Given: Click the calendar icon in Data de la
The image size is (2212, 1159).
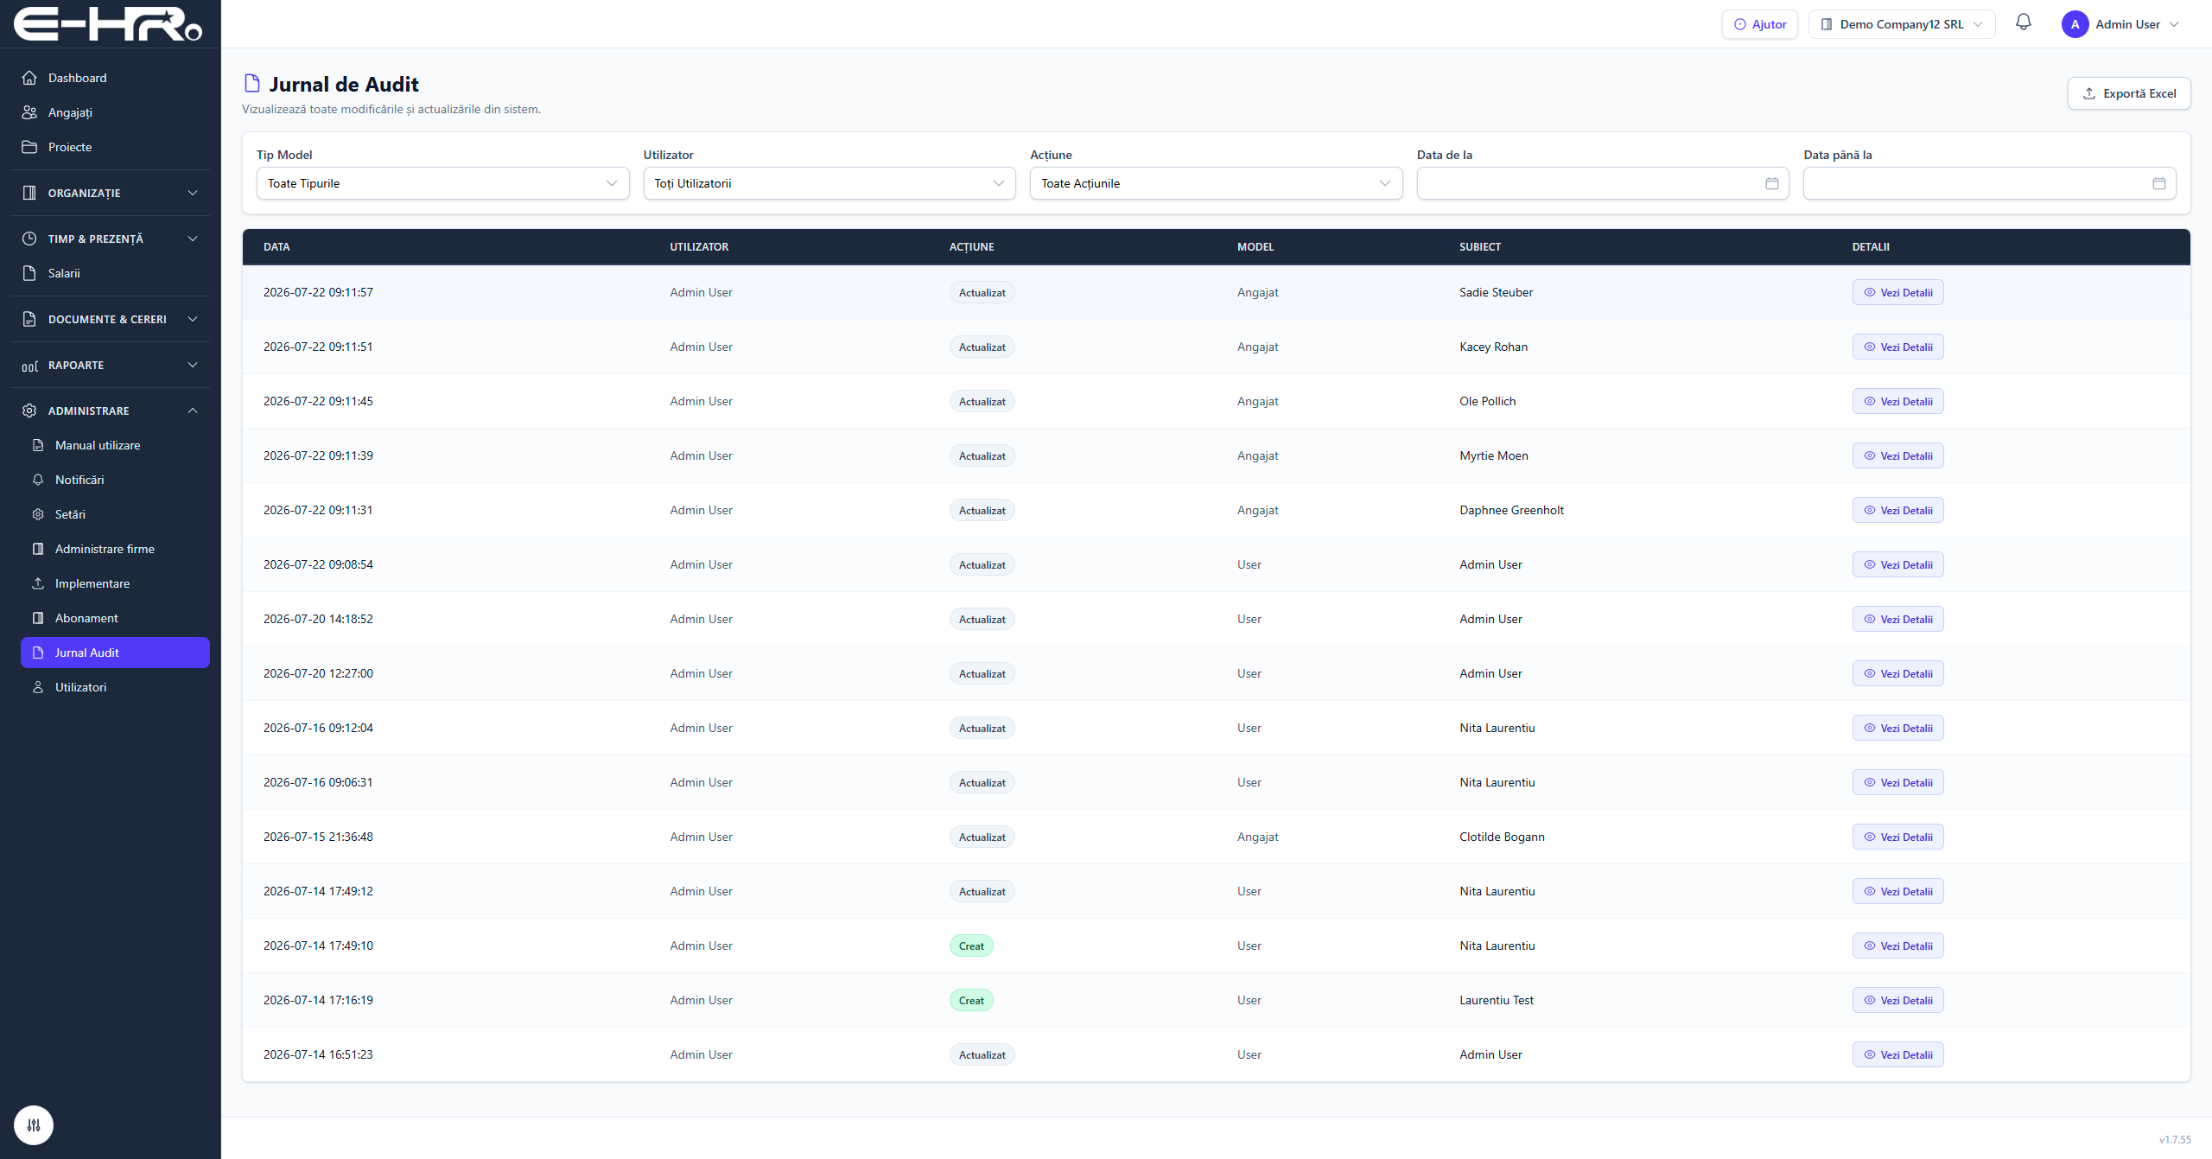Looking at the screenshot, I should click(x=1771, y=183).
